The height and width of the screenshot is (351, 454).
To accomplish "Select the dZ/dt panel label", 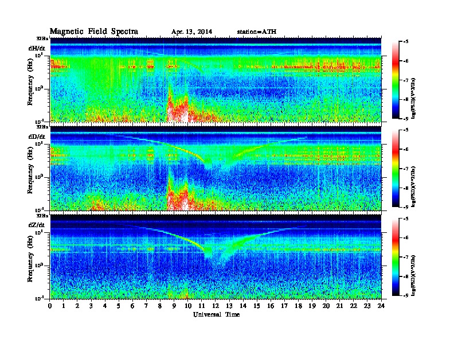I will [37, 225].
